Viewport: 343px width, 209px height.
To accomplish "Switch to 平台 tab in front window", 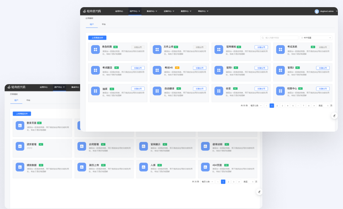I will [x=104, y=24].
